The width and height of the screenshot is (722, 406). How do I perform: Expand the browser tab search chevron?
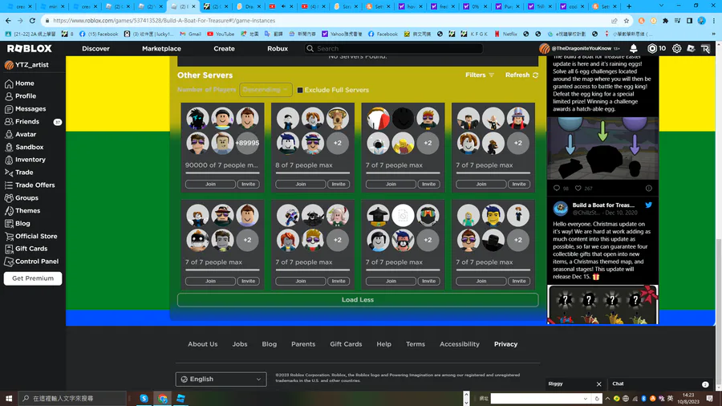(661, 6)
